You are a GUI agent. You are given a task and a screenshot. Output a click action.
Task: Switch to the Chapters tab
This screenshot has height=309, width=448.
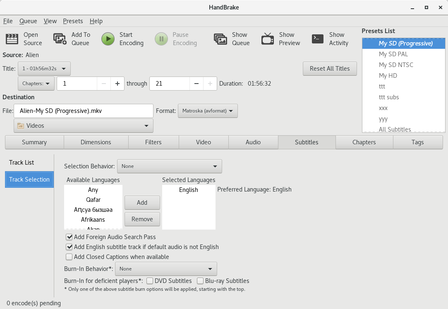pyautogui.click(x=364, y=142)
